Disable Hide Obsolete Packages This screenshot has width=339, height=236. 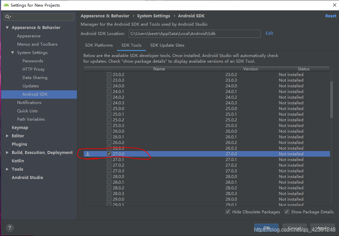[228, 212]
